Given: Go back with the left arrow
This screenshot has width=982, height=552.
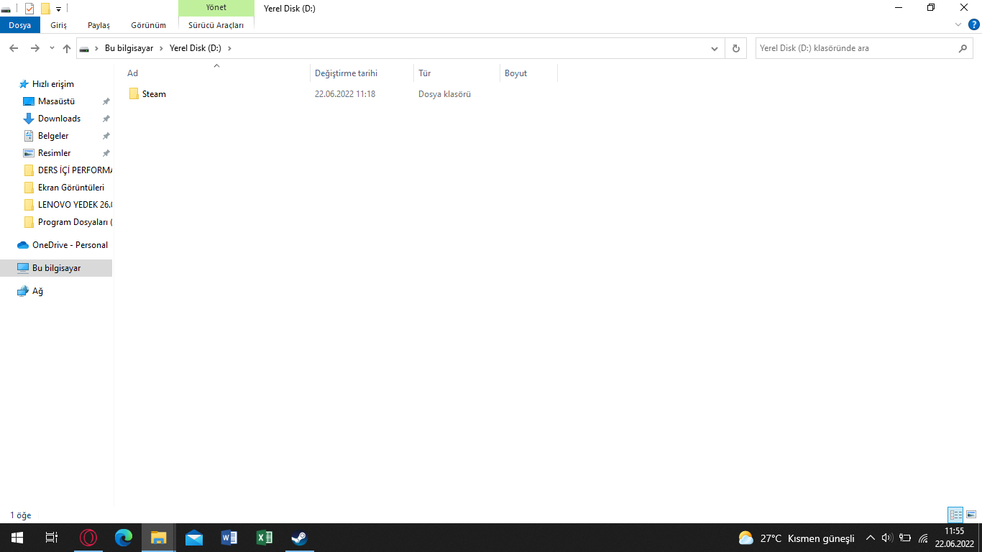Looking at the screenshot, I should point(14,48).
